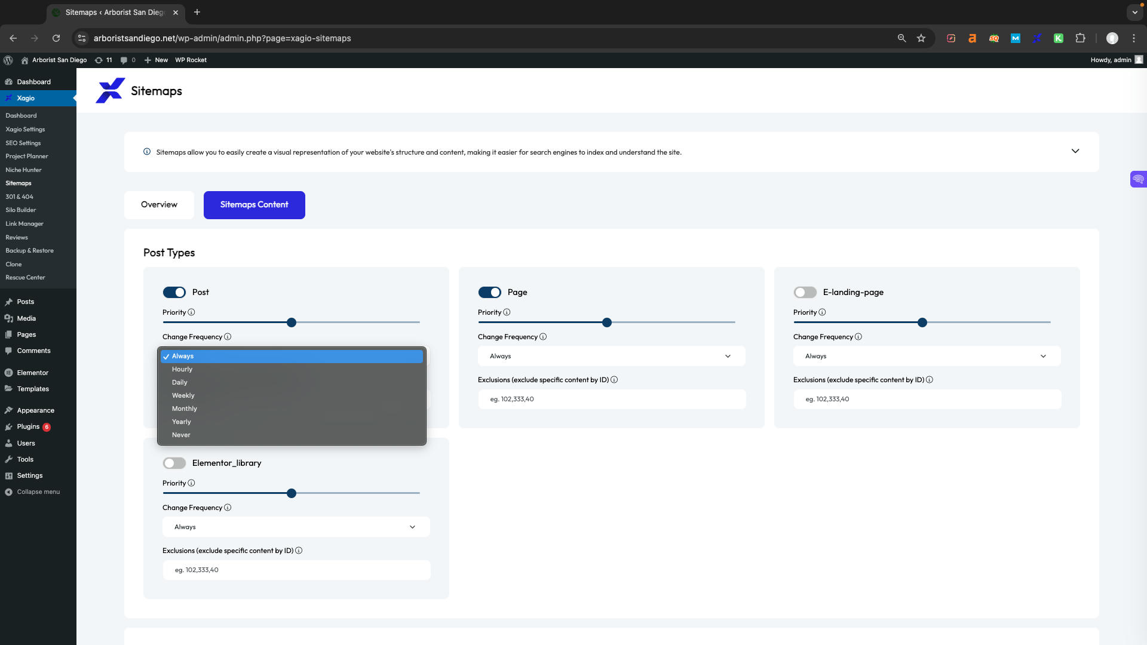Open the Page Change Frequency dropdown

[612, 356]
